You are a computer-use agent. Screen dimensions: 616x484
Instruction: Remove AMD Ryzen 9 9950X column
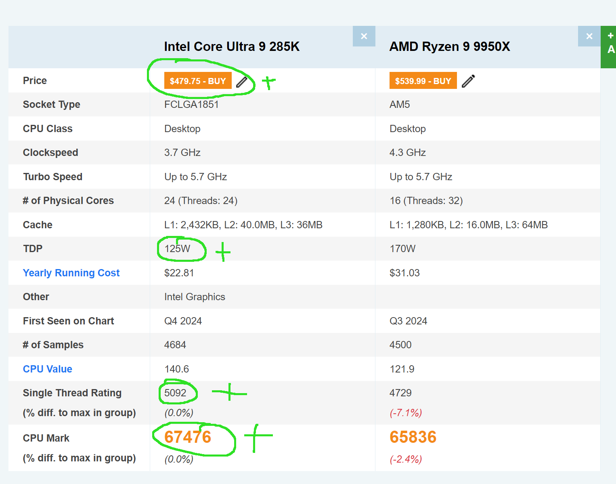(589, 36)
